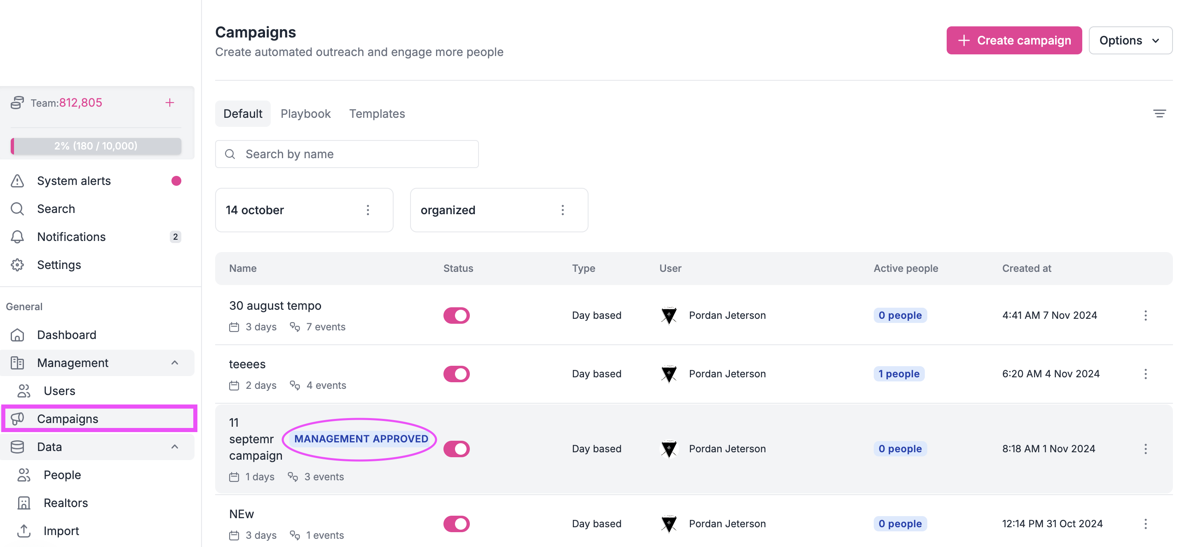Viewport: 1182px width, 547px height.
Task: Click the plus icon next to Team credits
Action: pyautogui.click(x=170, y=103)
